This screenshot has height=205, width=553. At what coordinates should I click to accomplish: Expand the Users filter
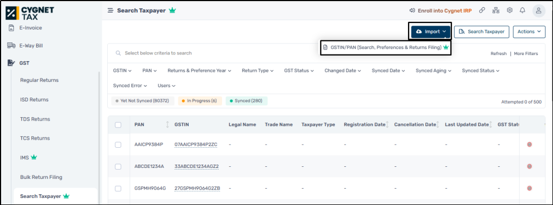(166, 86)
